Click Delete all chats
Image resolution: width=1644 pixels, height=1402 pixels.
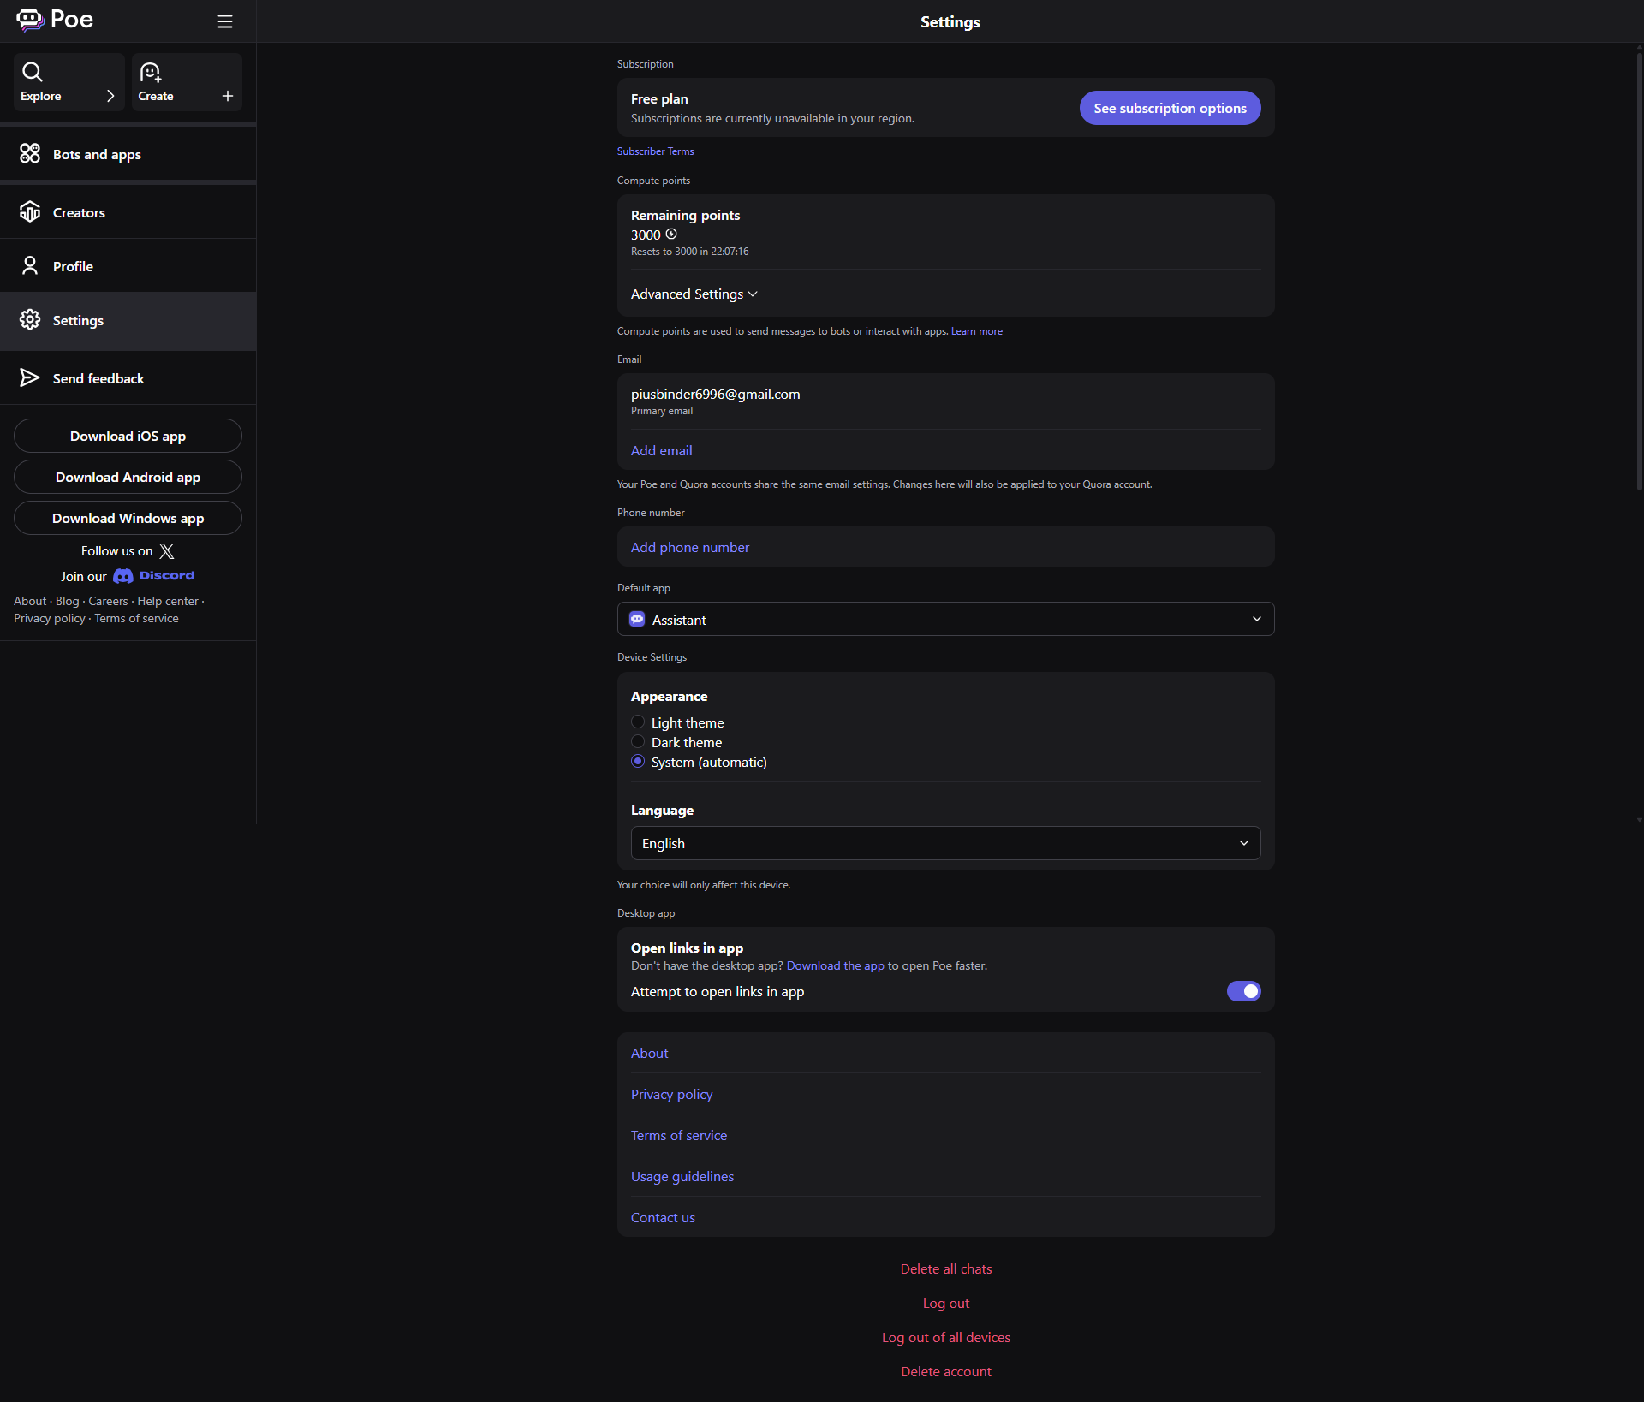click(946, 1269)
